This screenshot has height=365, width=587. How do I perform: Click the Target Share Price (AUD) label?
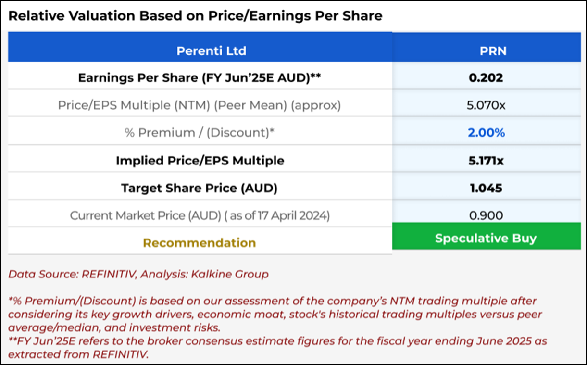click(200, 188)
